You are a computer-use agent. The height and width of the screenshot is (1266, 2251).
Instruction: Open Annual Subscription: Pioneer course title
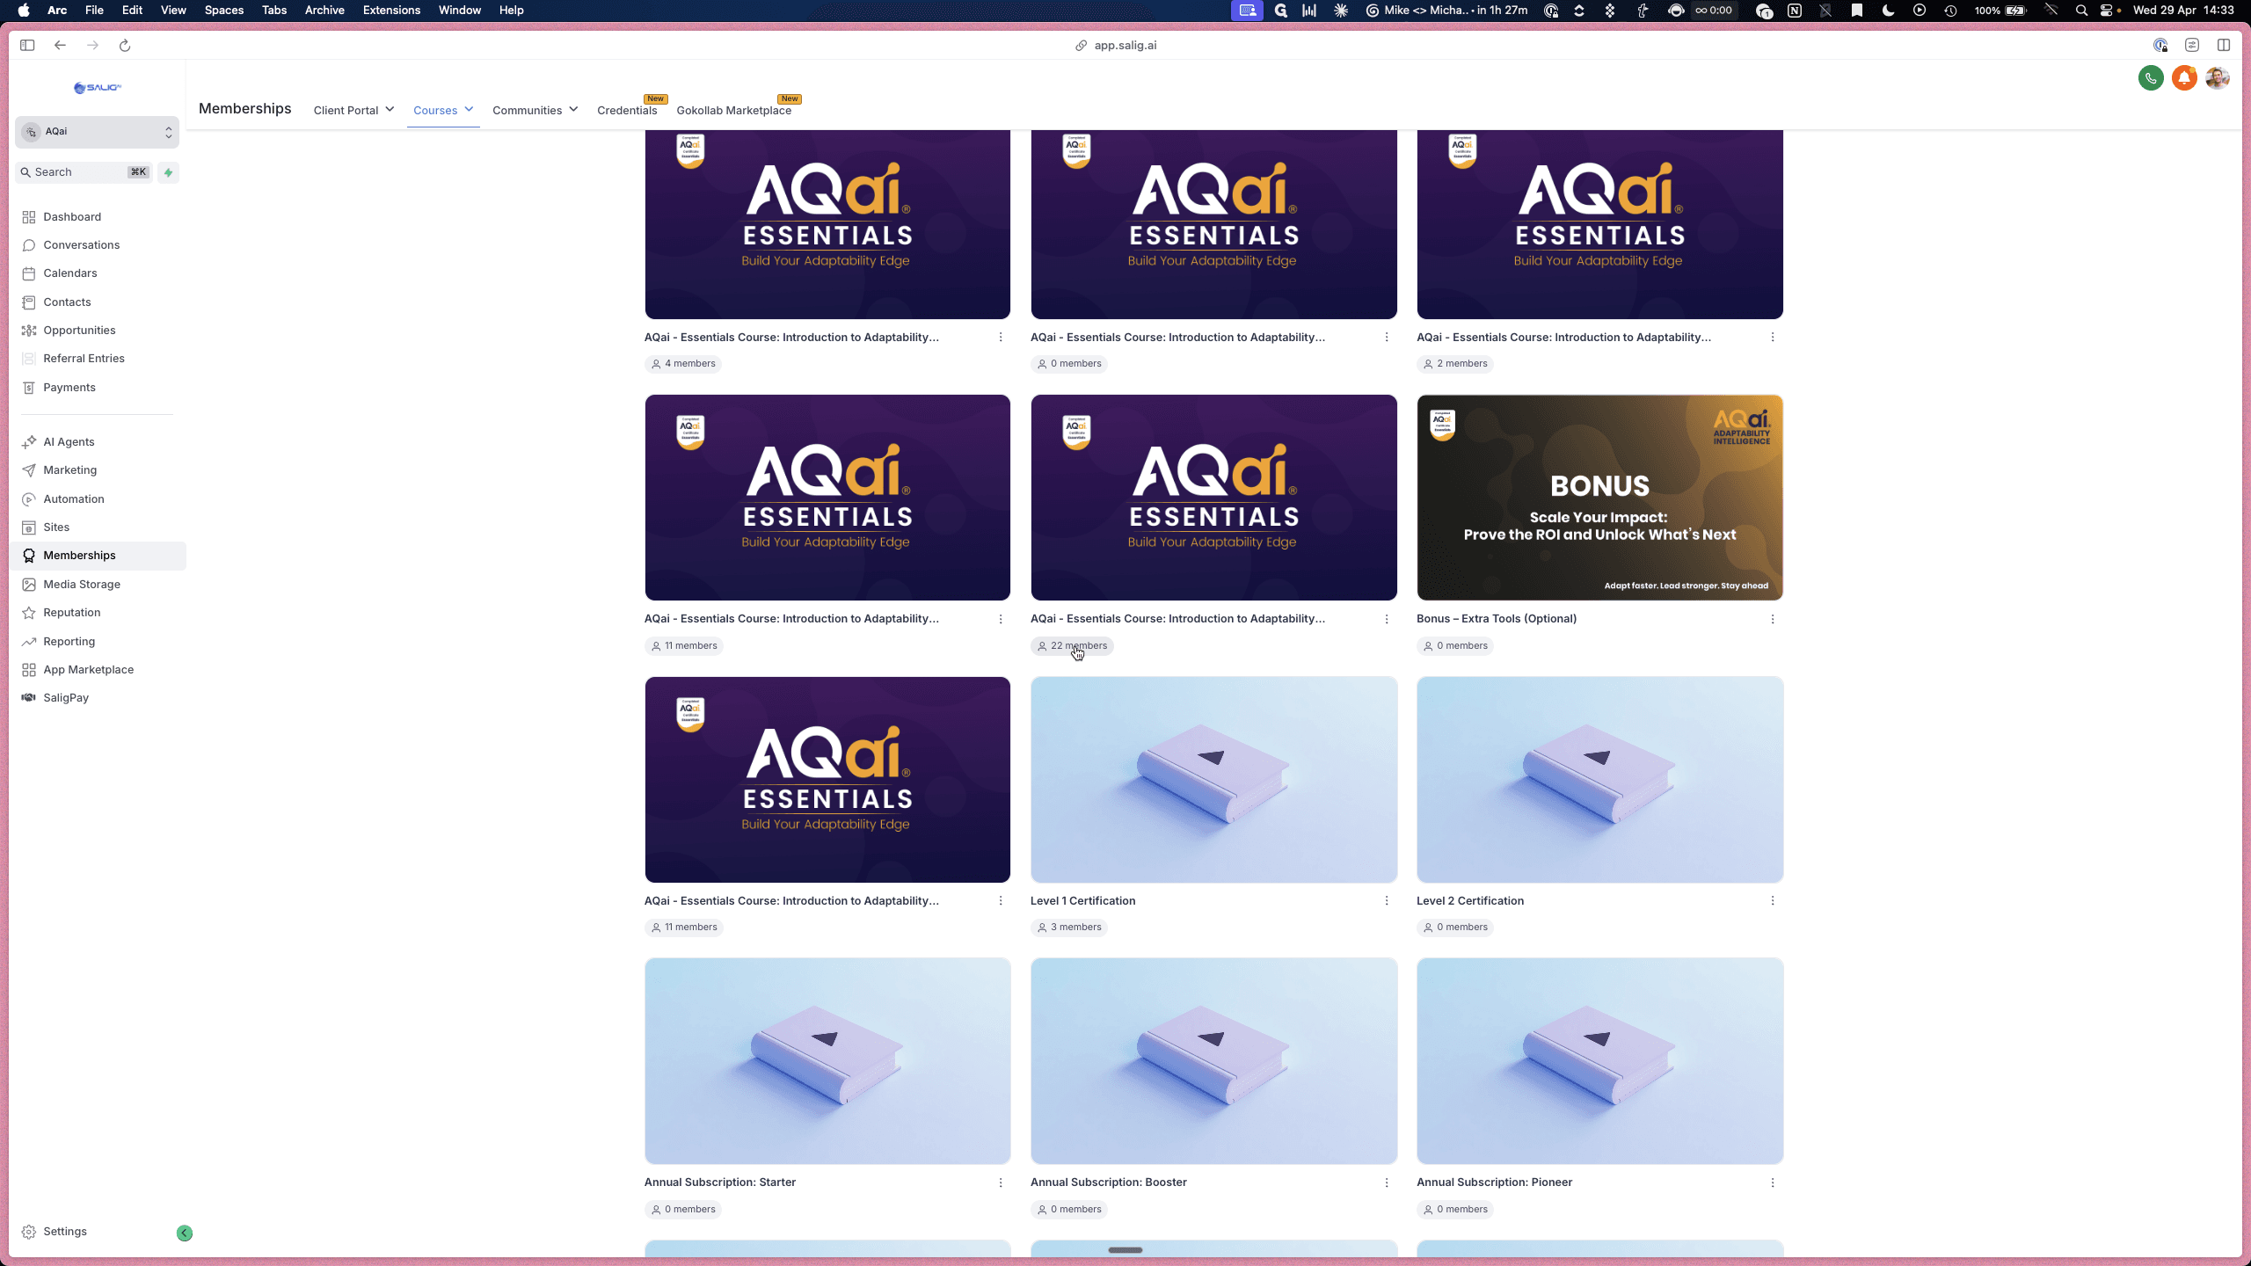tap(1494, 1182)
